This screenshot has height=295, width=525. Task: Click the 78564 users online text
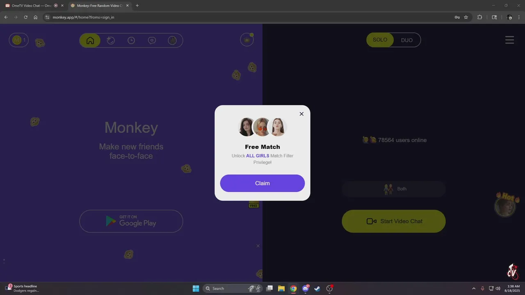click(x=402, y=140)
